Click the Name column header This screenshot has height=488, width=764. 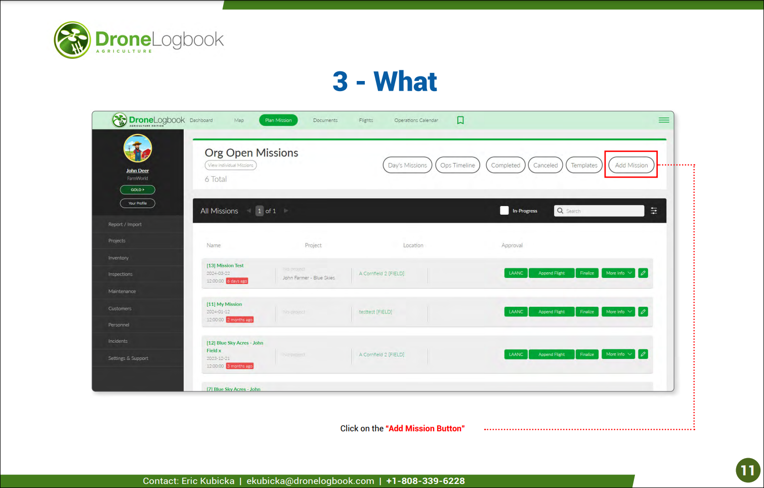214,246
